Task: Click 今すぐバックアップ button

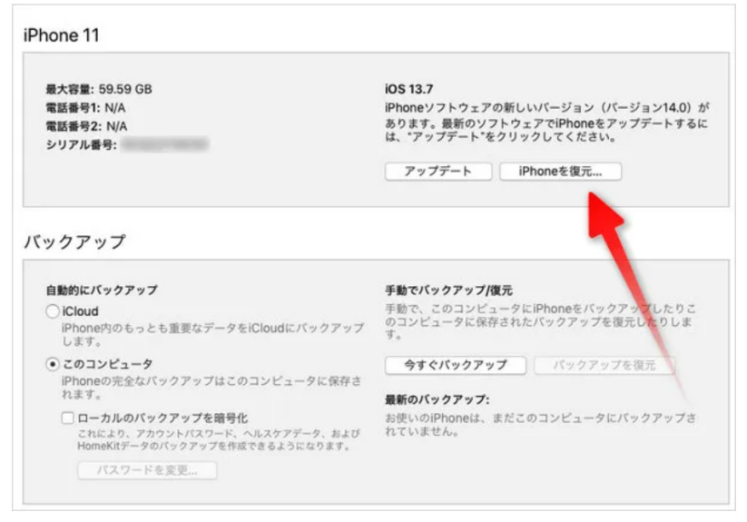Action: point(456,365)
